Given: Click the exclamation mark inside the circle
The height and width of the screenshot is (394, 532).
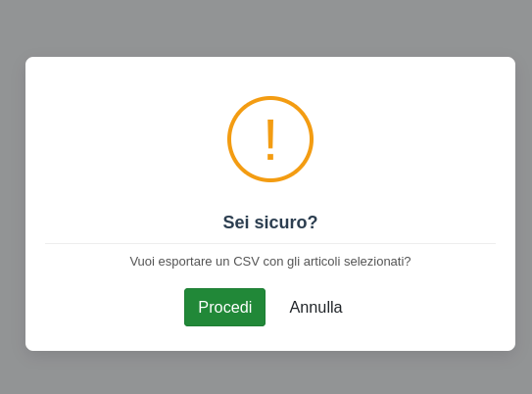Looking at the screenshot, I should pos(270,140).
